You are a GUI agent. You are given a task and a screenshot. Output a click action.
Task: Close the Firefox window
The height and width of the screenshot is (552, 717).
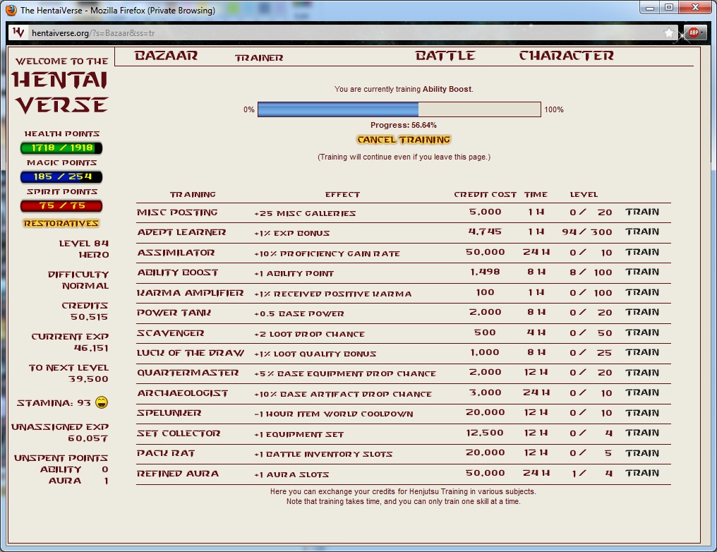click(696, 8)
